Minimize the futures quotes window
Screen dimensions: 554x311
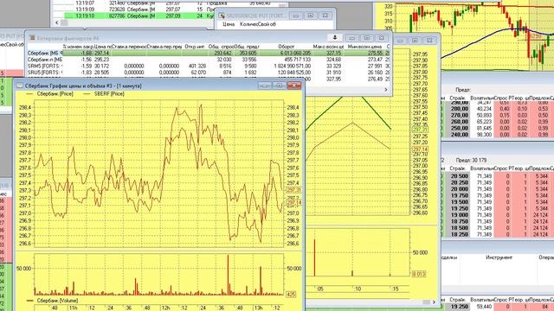click(351, 38)
